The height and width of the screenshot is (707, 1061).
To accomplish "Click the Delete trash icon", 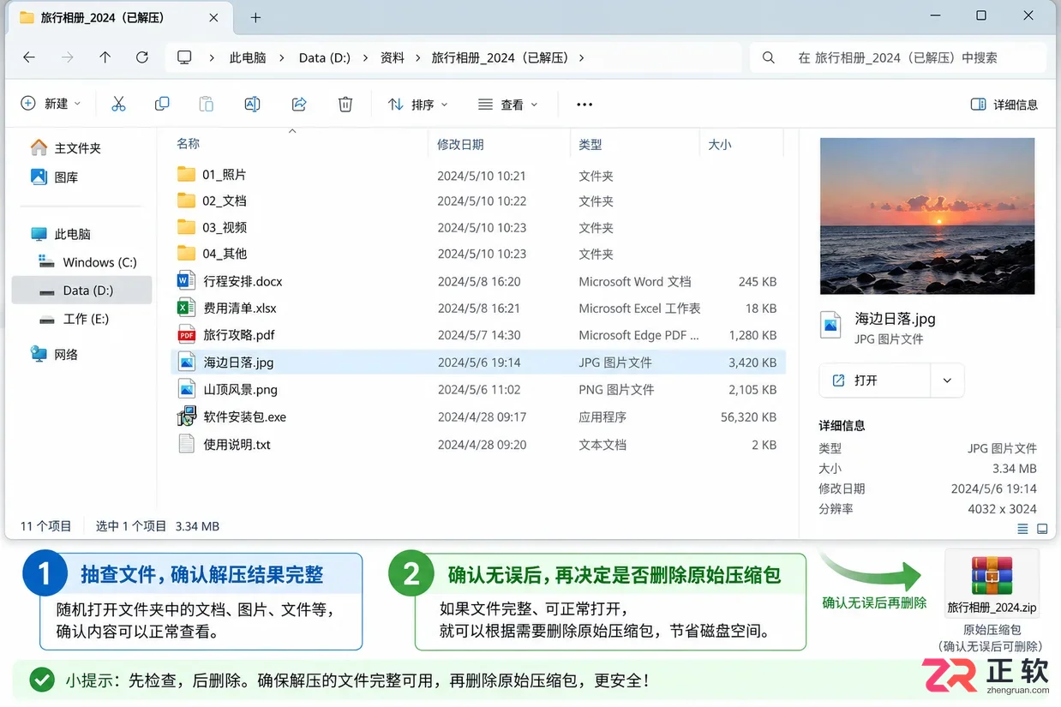I will point(345,104).
